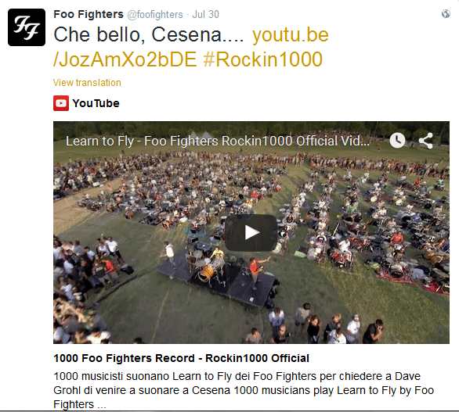This screenshot has height=412, width=459.
Task: Open the Learn to Fly video title overlay
Action: [x=218, y=142]
